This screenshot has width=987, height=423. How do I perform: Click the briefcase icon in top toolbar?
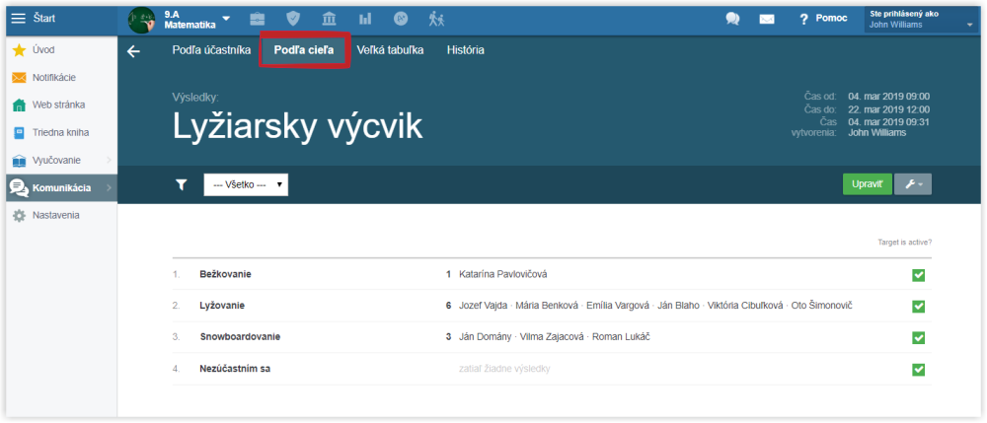(257, 19)
